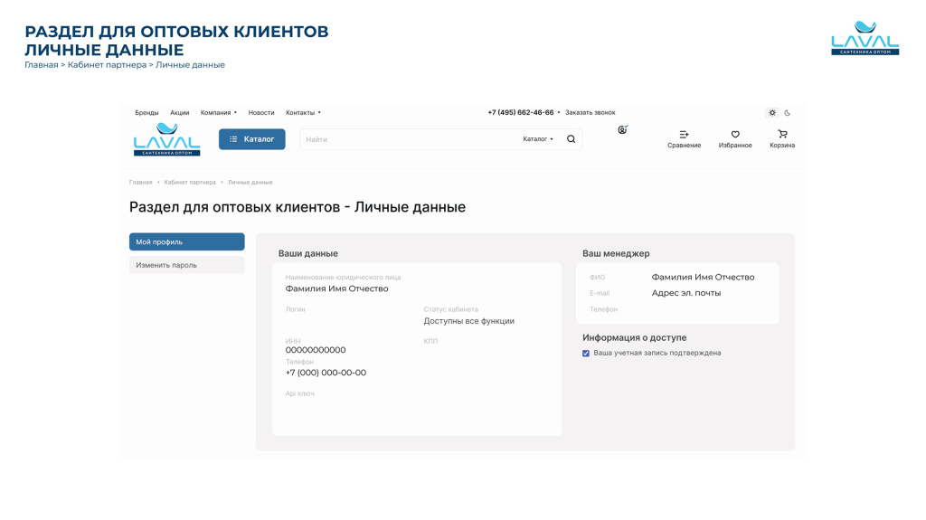Go to the Новости menu item
This screenshot has height=520, width=926.
tap(261, 113)
